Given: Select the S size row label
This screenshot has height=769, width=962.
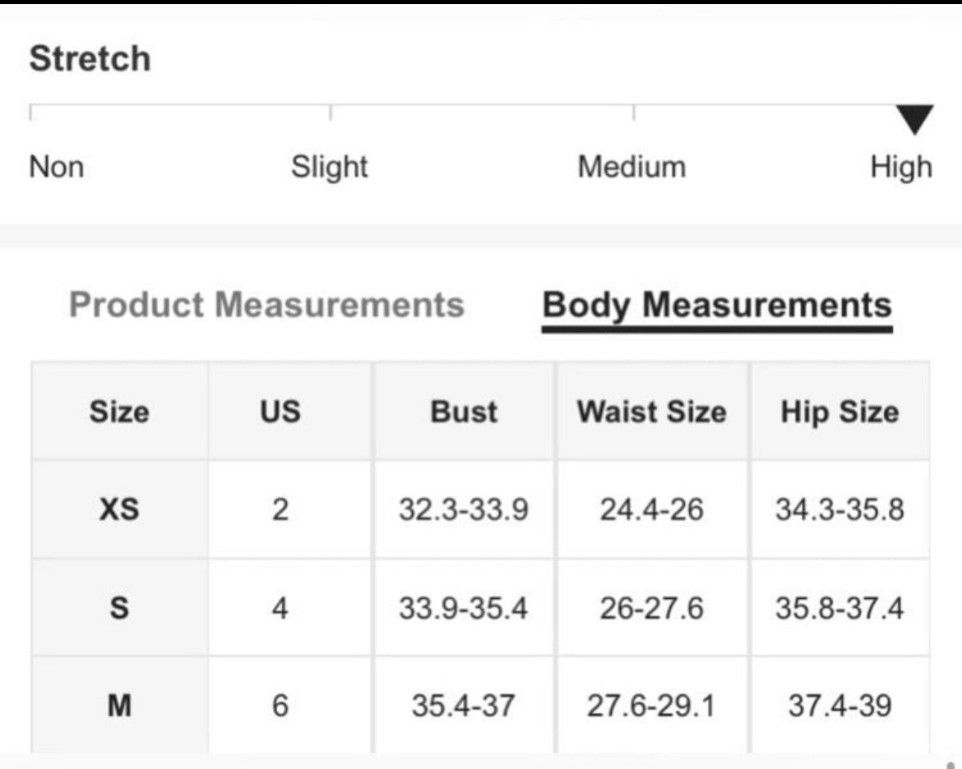Looking at the screenshot, I should click(120, 608).
